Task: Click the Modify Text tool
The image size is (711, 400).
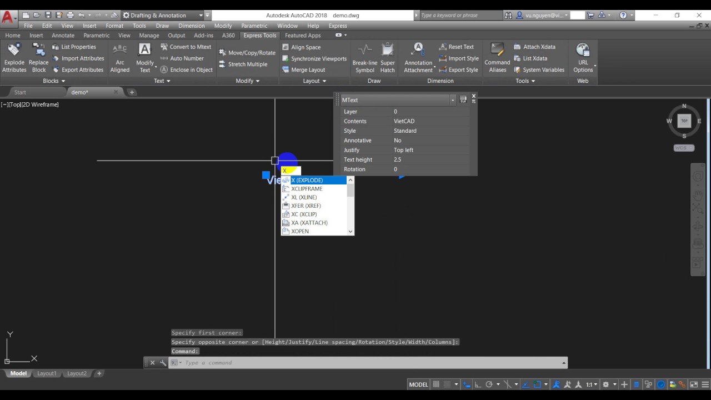Action: (x=145, y=58)
